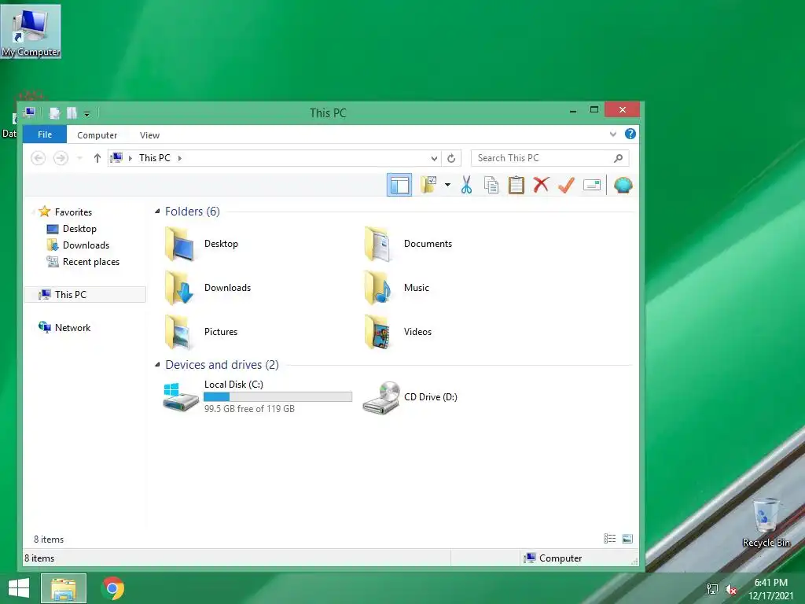The height and width of the screenshot is (604, 805).
Task: Select Recent places under Favorites
Action: (91, 261)
